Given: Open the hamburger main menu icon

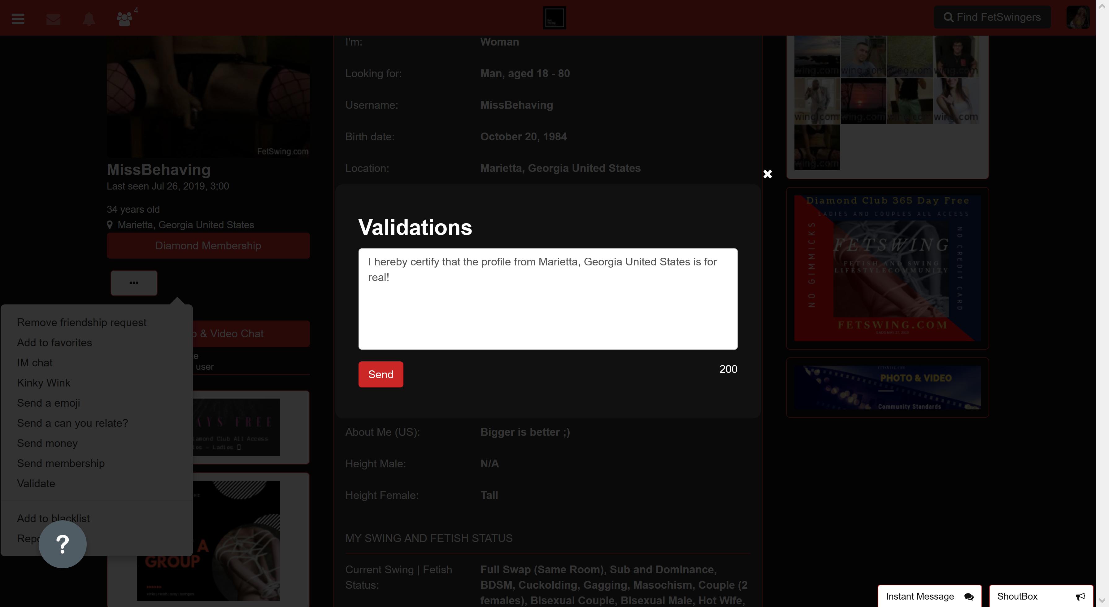Looking at the screenshot, I should click(x=18, y=19).
